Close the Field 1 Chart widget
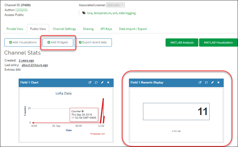 click(108, 82)
